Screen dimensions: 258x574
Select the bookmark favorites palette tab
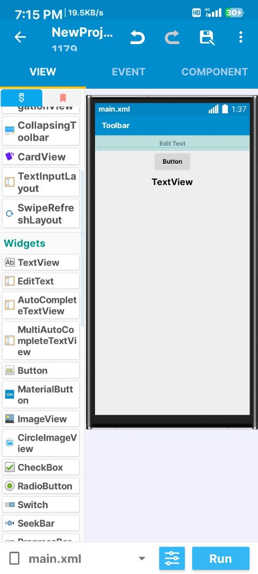pos(63,98)
